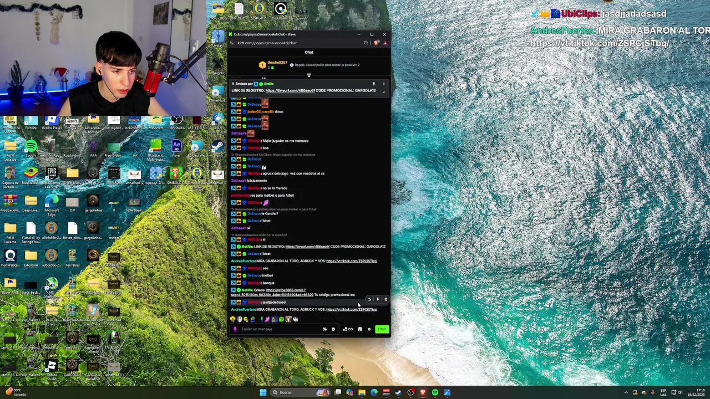Viewport: 710px width, 399px height.
Task: Open the Windows Start button
Action: tap(263, 392)
